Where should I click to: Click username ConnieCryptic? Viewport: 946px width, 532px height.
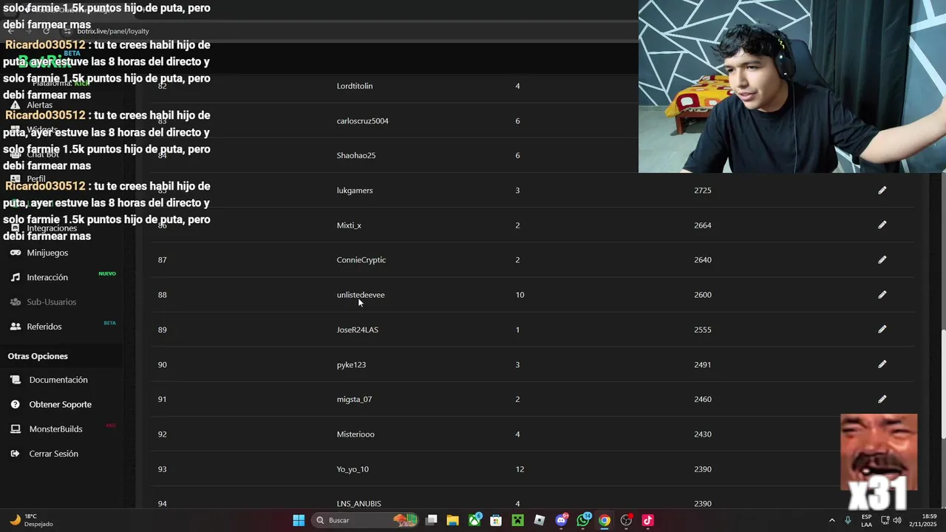(x=361, y=260)
